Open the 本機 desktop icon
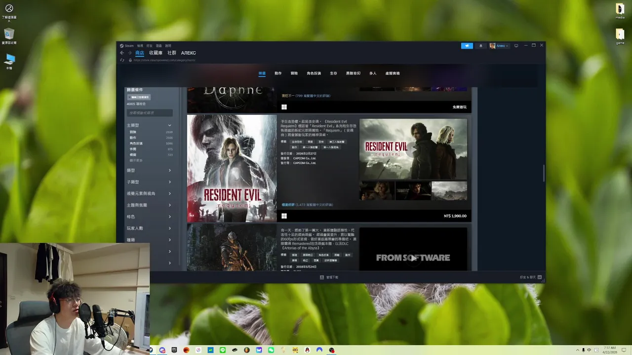The height and width of the screenshot is (355, 632). click(9, 62)
